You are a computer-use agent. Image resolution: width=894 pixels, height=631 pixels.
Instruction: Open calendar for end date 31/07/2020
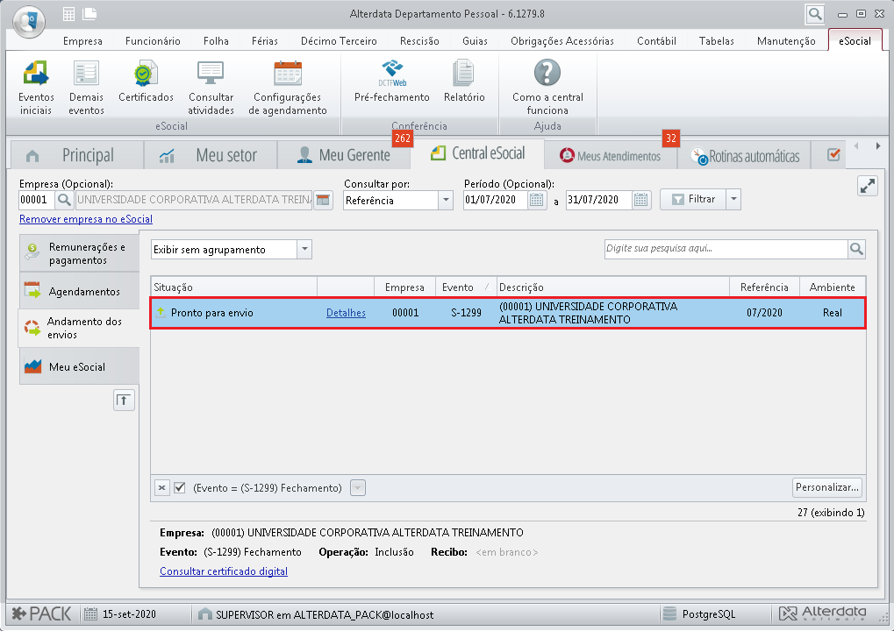(x=640, y=200)
